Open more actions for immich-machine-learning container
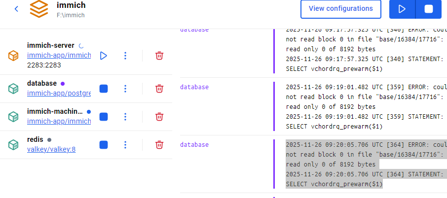This screenshot has width=447, height=198. pos(125,117)
